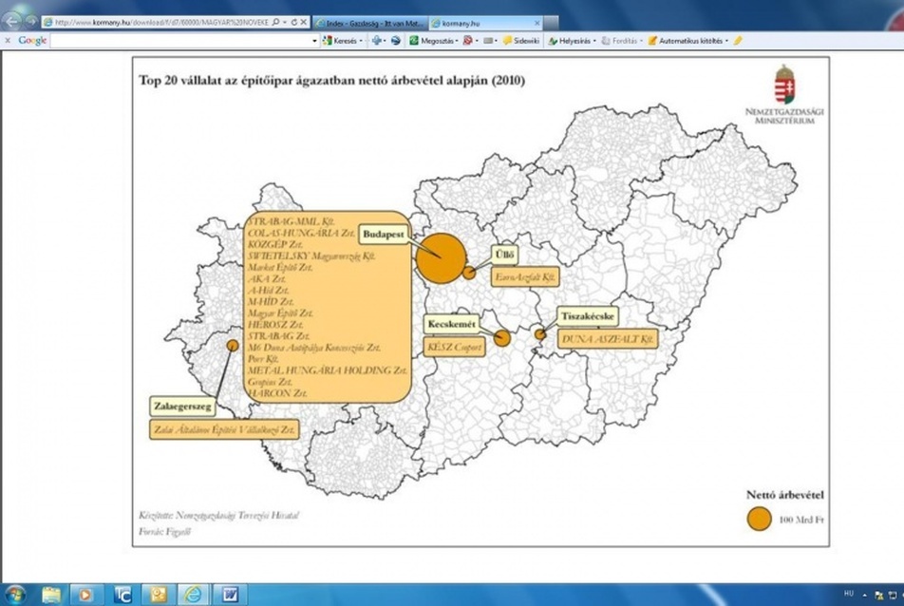The width and height of the screenshot is (904, 606).
Task: Expand the Automatikus kitöltés dropdown arrow
Action: pos(726,41)
